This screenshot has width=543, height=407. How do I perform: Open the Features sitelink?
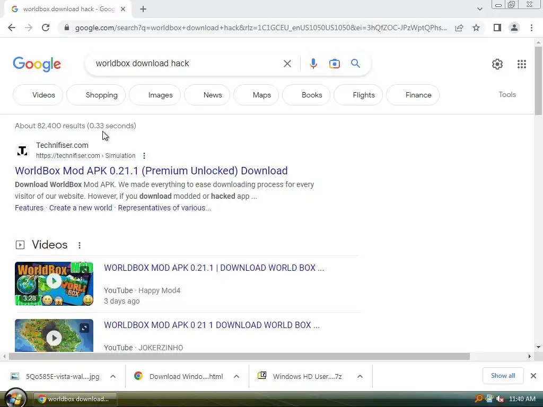click(x=29, y=208)
